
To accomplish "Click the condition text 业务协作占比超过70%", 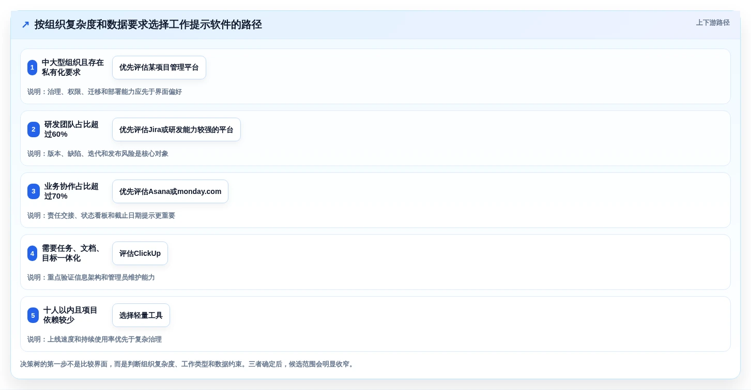I will (71, 191).
